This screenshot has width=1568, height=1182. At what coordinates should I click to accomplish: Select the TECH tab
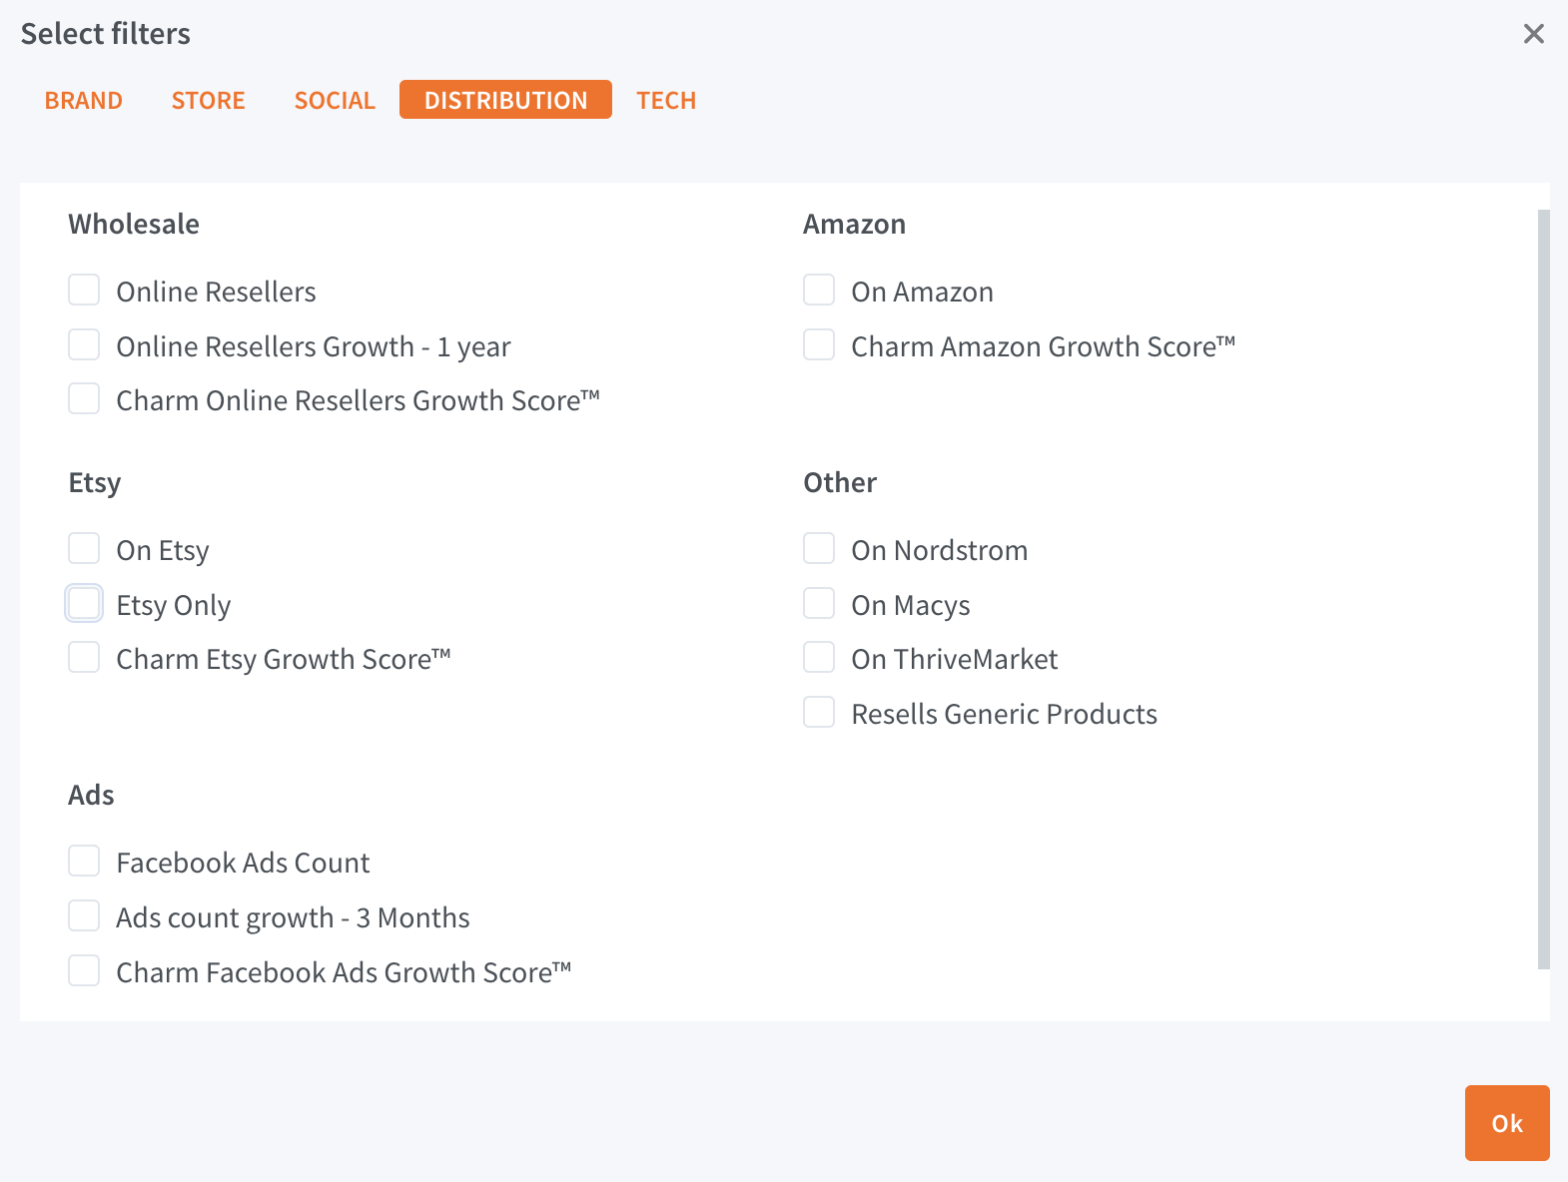click(666, 101)
